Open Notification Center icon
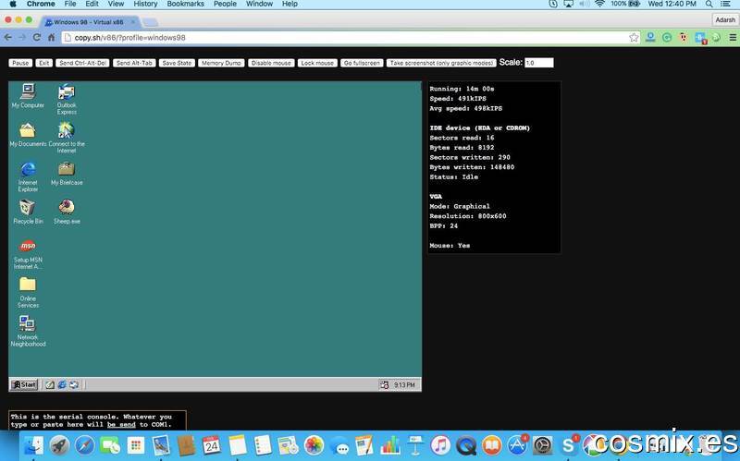740x461 pixels. (726, 4)
